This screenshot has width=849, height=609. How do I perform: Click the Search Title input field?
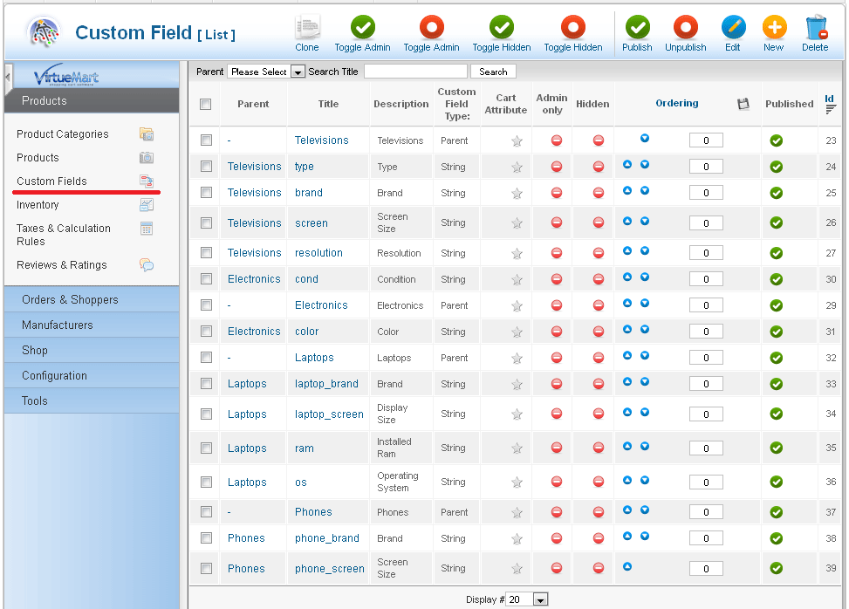415,72
